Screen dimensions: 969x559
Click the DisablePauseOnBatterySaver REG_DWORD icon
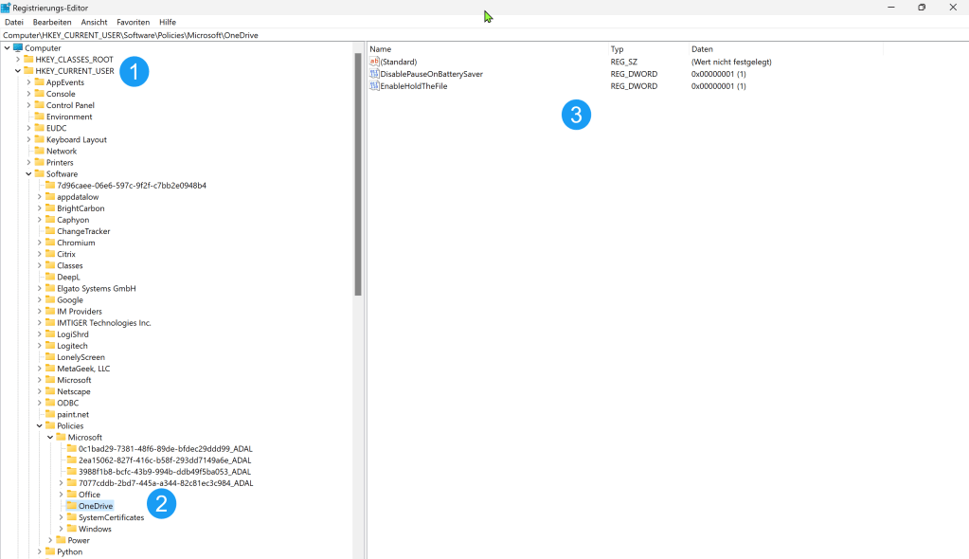tap(375, 74)
